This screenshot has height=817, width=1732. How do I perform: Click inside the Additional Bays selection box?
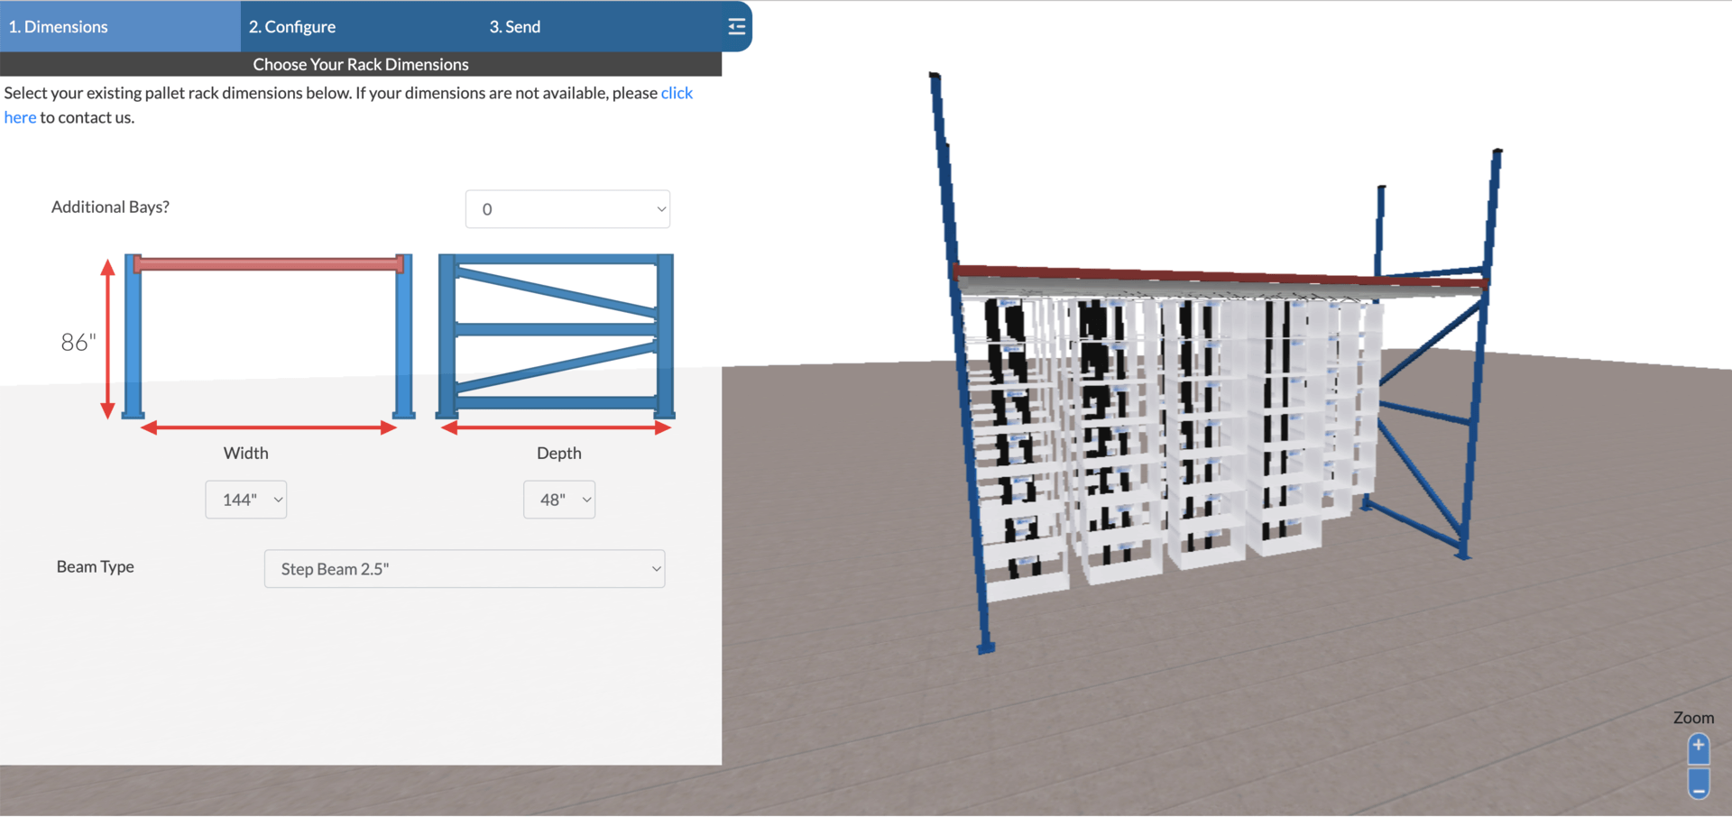coord(567,208)
